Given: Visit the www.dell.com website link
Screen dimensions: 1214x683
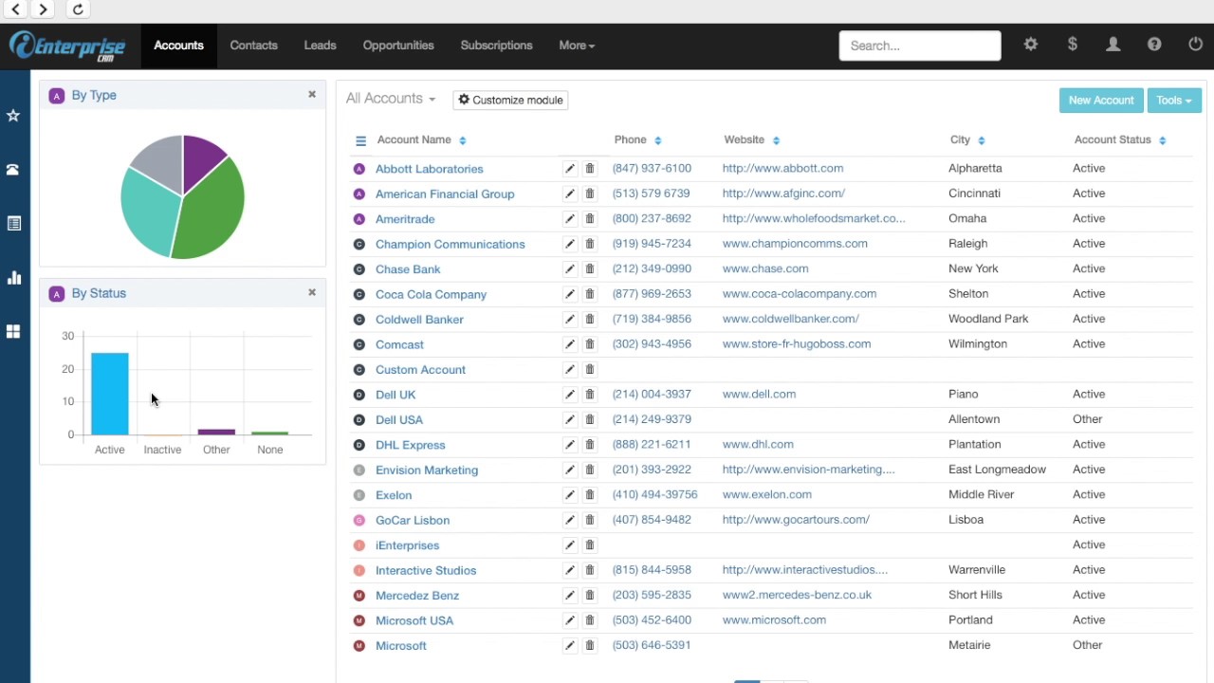Looking at the screenshot, I should 759,394.
